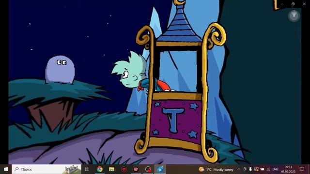Image resolution: width=310 pixels, height=174 pixels.
Task: Open Task View on the taskbar
Action: point(87,169)
